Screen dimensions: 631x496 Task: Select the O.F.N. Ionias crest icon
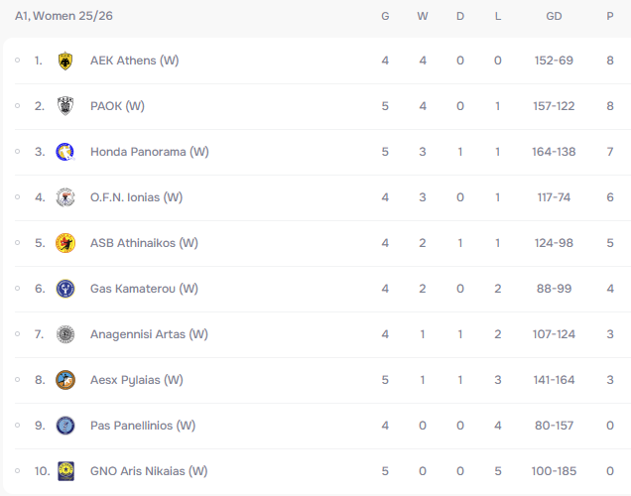(65, 197)
